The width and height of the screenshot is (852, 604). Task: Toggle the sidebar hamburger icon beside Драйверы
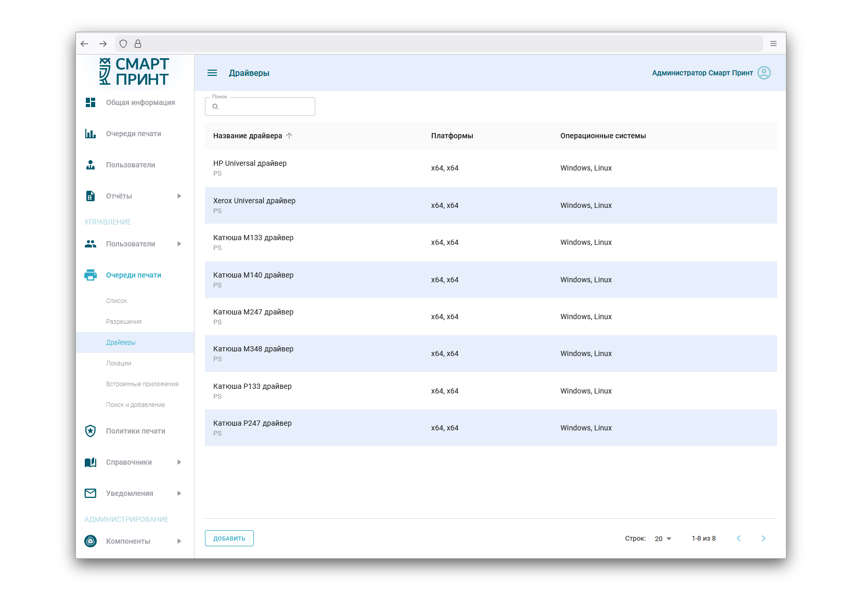tap(212, 73)
